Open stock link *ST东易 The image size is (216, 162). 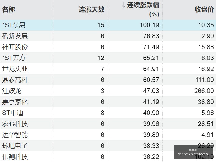pyautogui.click(x=14, y=25)
